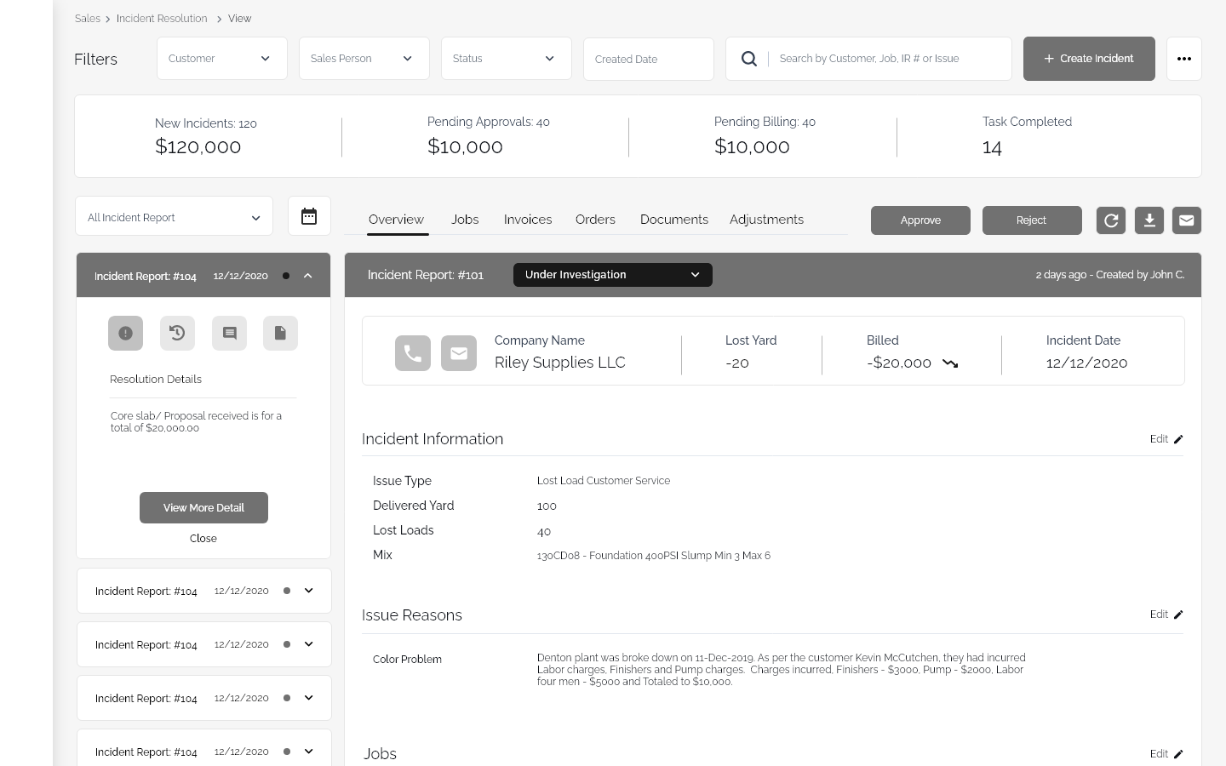Switch to the Documents tab
Viewport: 1226px width, 766px height.
click(674, 220)
